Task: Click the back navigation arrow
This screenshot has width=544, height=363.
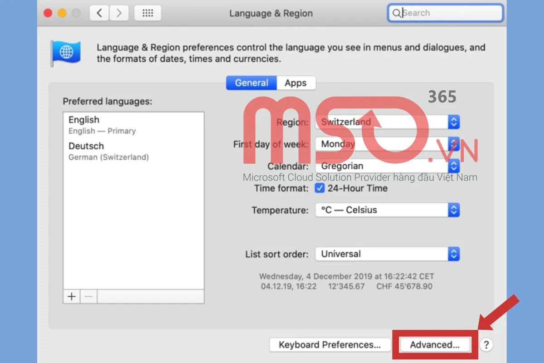Action: (99, 13)
